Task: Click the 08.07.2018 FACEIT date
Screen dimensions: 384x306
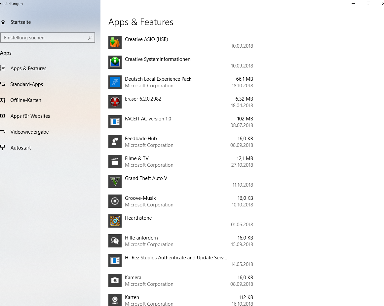Action: coord(242,125)
